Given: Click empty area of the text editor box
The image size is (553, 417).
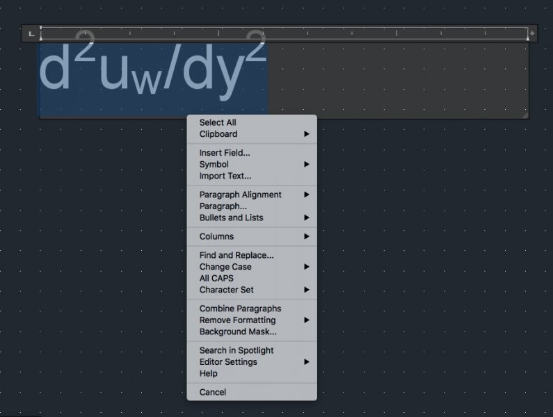Looking at the screenshot, I should tap(399, 79).
